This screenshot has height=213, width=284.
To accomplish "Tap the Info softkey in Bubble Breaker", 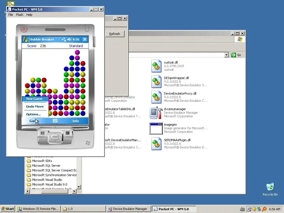I will point(75,121).
